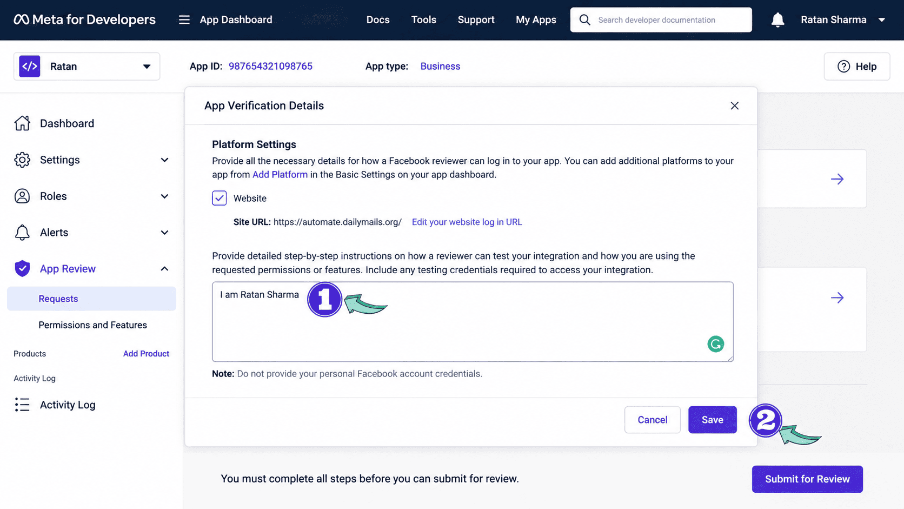
Task: Open Activity Log in sidebar
Action: pyautogui.click(x=68, y=405)
